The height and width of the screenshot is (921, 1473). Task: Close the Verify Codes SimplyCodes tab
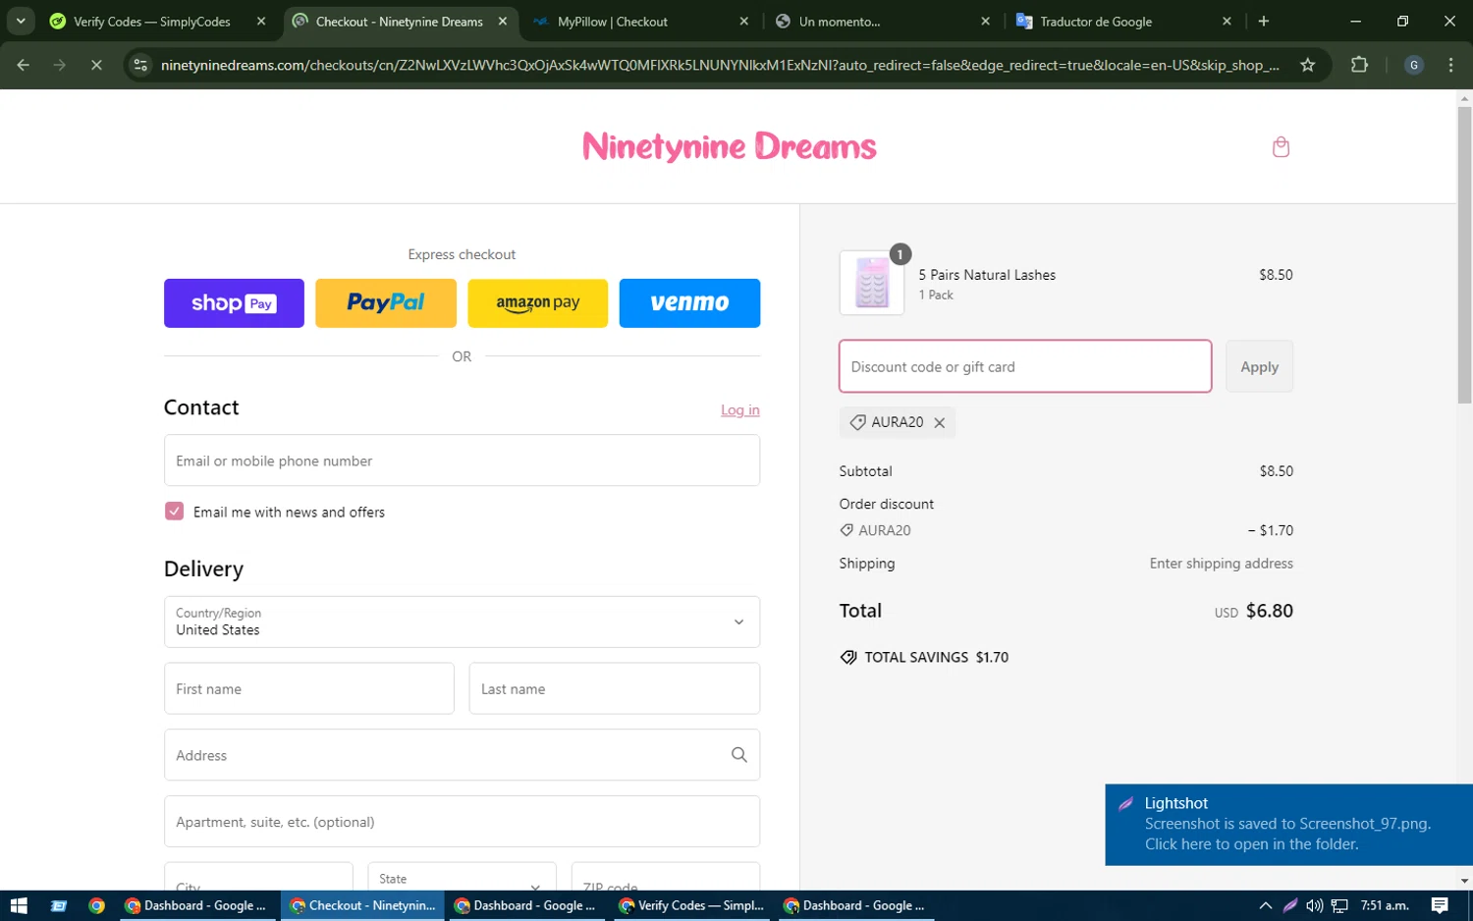point(261,21)
